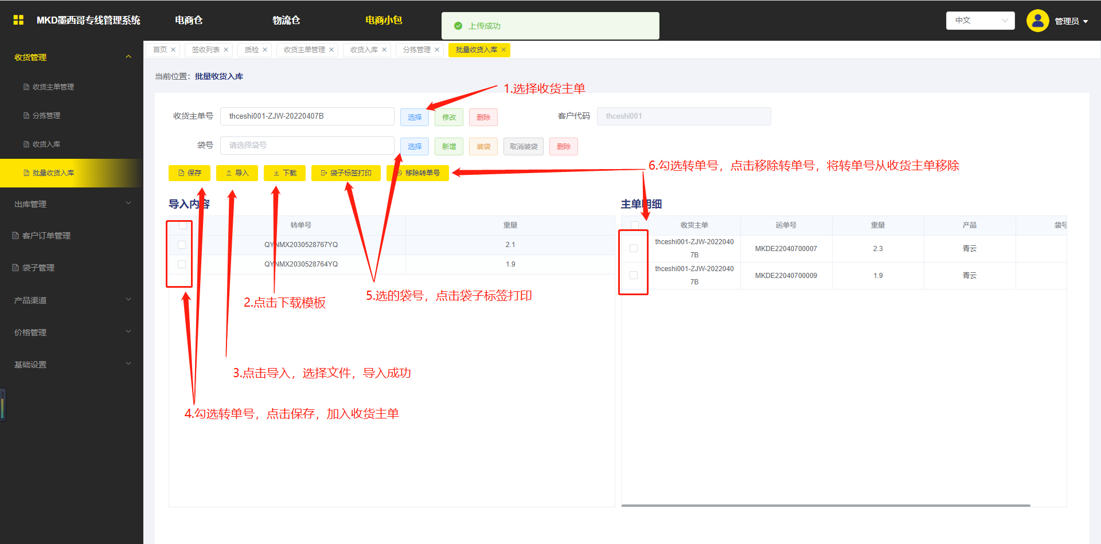Viewport: 1101px width, 544px height.
Task: Switch to the 物流仓 top menu
Action: tap(286, 20)
